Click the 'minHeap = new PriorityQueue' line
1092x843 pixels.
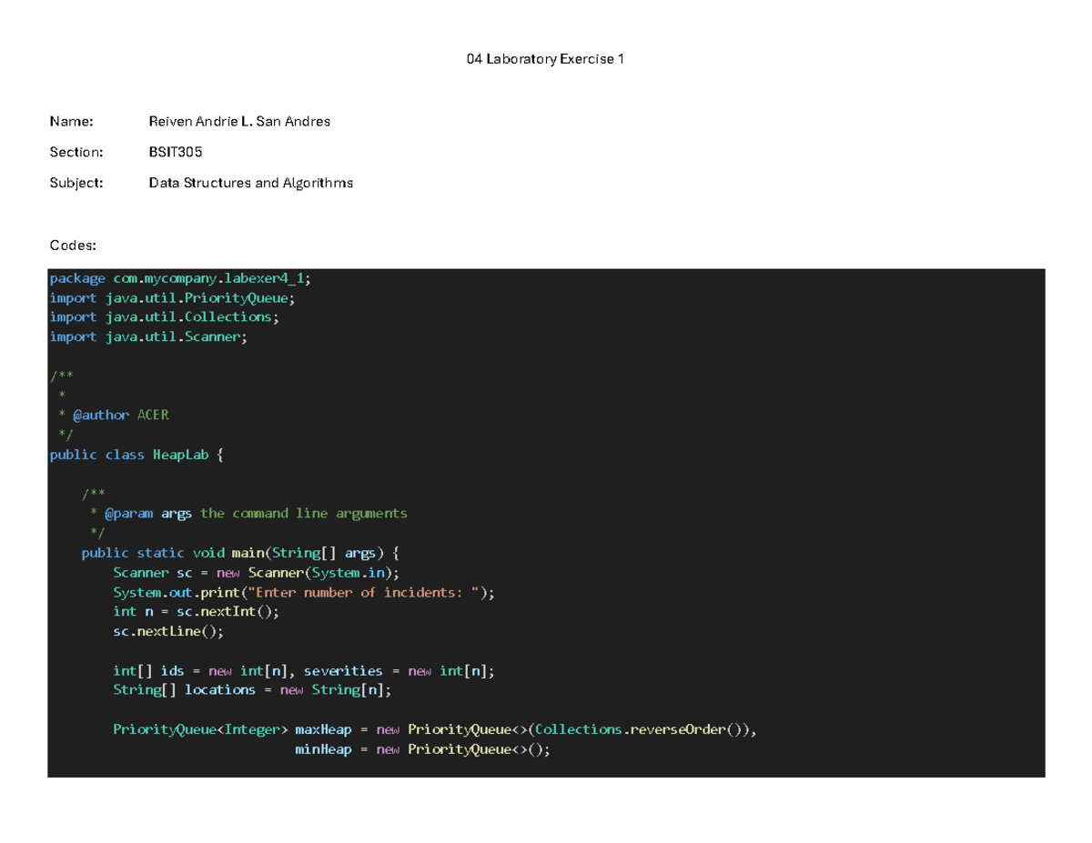click(x=423, y=750)
